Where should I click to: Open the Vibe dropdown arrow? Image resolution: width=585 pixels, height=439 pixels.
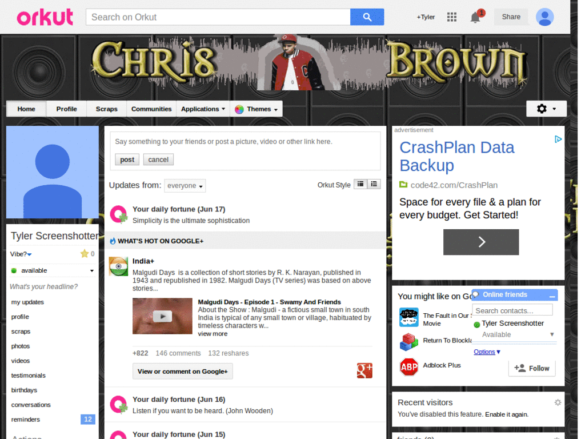point(30,254)
